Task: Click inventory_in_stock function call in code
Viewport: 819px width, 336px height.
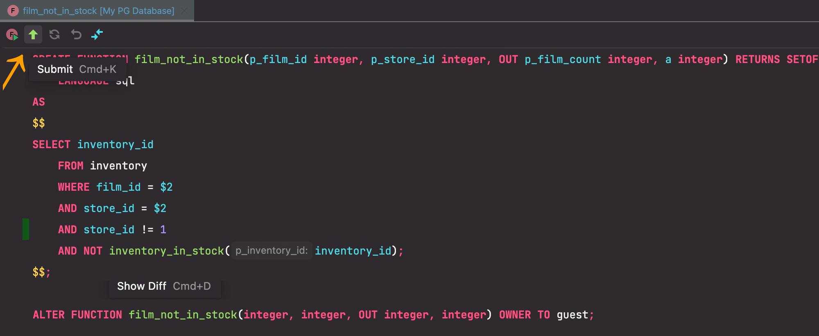Action: click(x=166, y=251)
